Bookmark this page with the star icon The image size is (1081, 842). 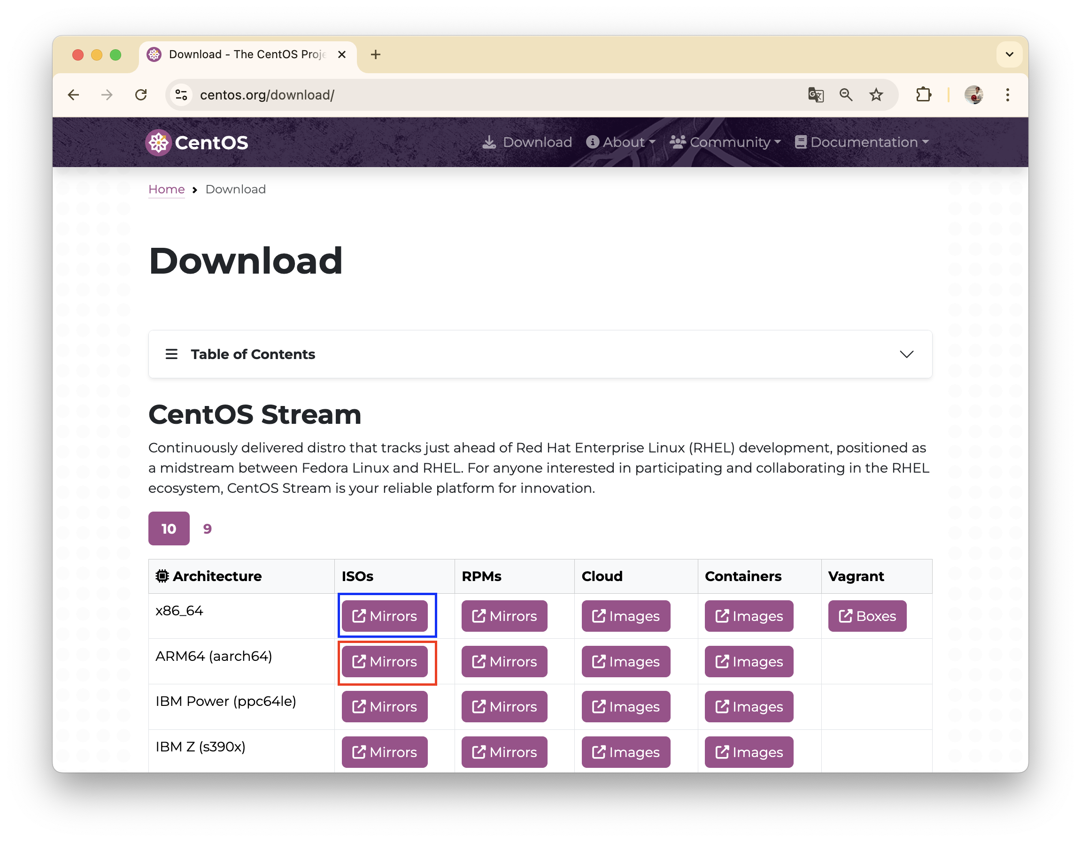point(876,94)
